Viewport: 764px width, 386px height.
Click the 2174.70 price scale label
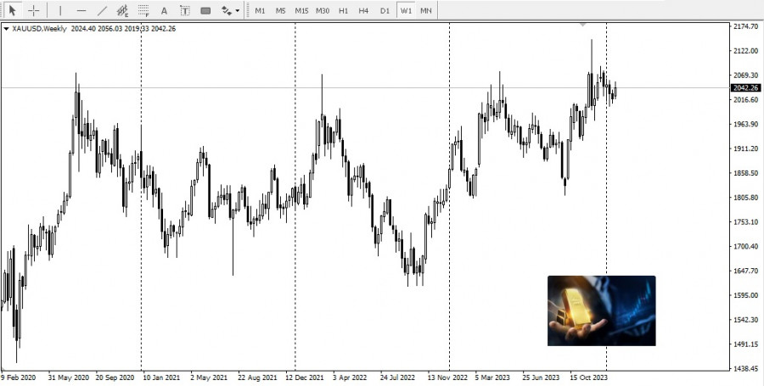[746, 26]
